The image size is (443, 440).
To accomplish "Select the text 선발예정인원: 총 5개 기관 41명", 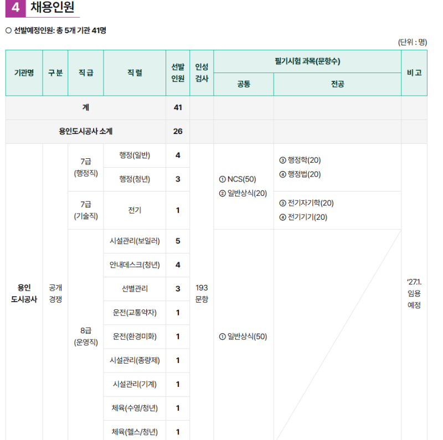I will 60,30.
